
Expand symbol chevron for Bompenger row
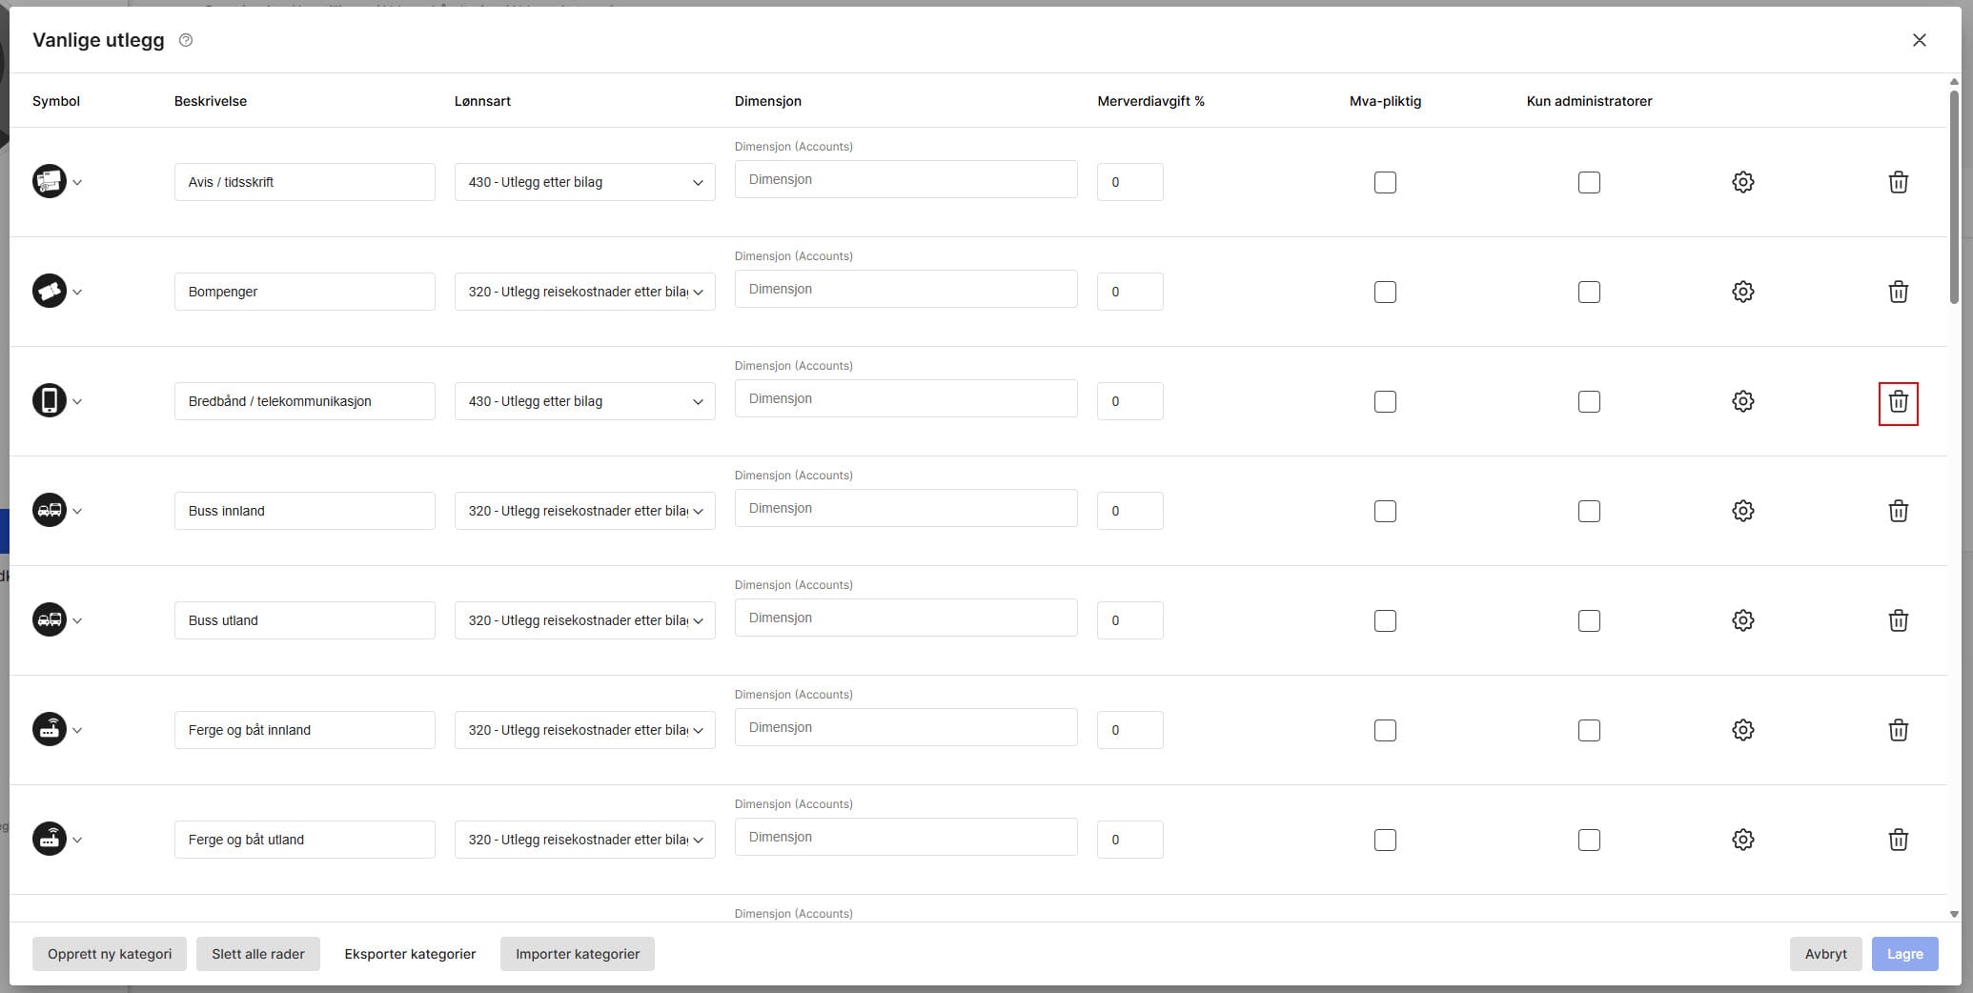[77, 293]
